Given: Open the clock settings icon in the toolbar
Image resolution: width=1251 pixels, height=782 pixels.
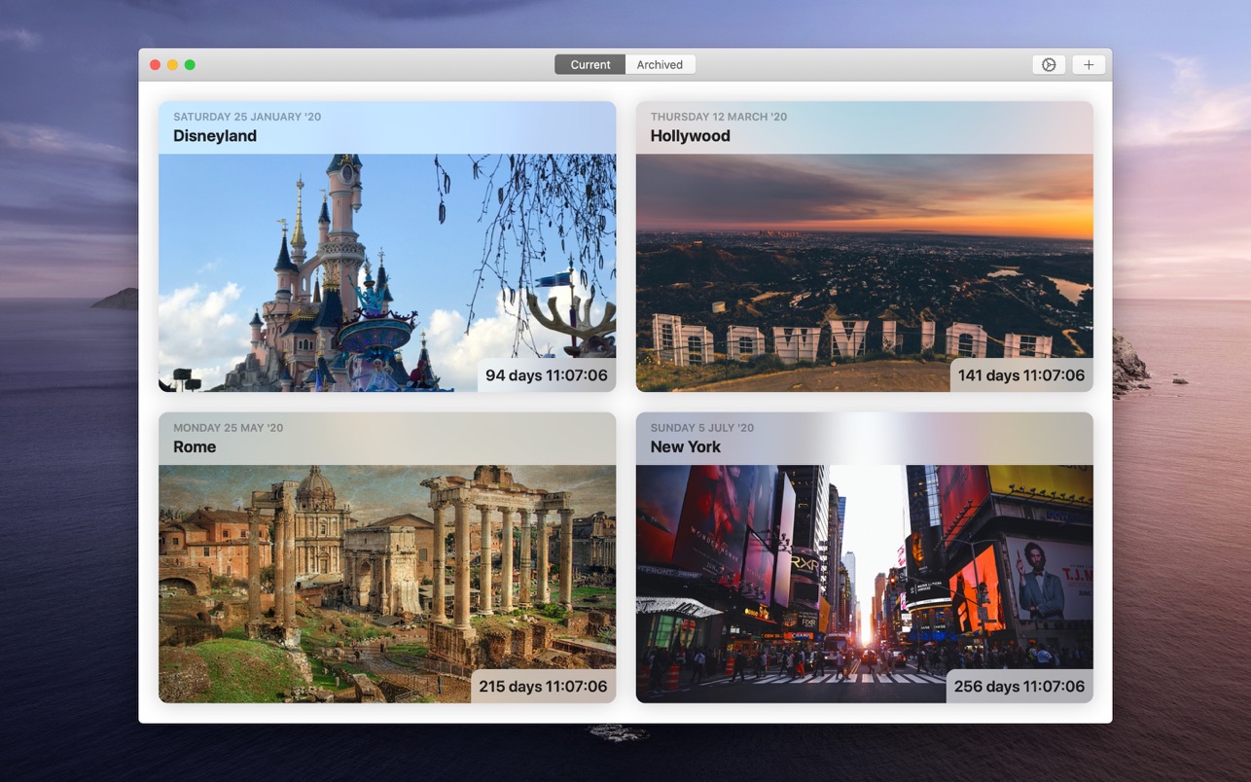Looking at the screenshot, I should click(x=1049, y=65).
